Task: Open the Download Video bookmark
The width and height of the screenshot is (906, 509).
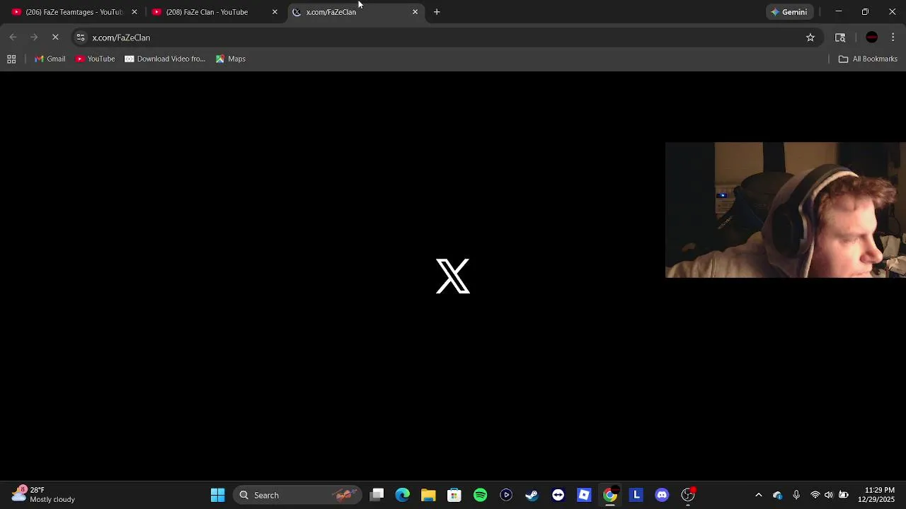Action: pos(165,59)
